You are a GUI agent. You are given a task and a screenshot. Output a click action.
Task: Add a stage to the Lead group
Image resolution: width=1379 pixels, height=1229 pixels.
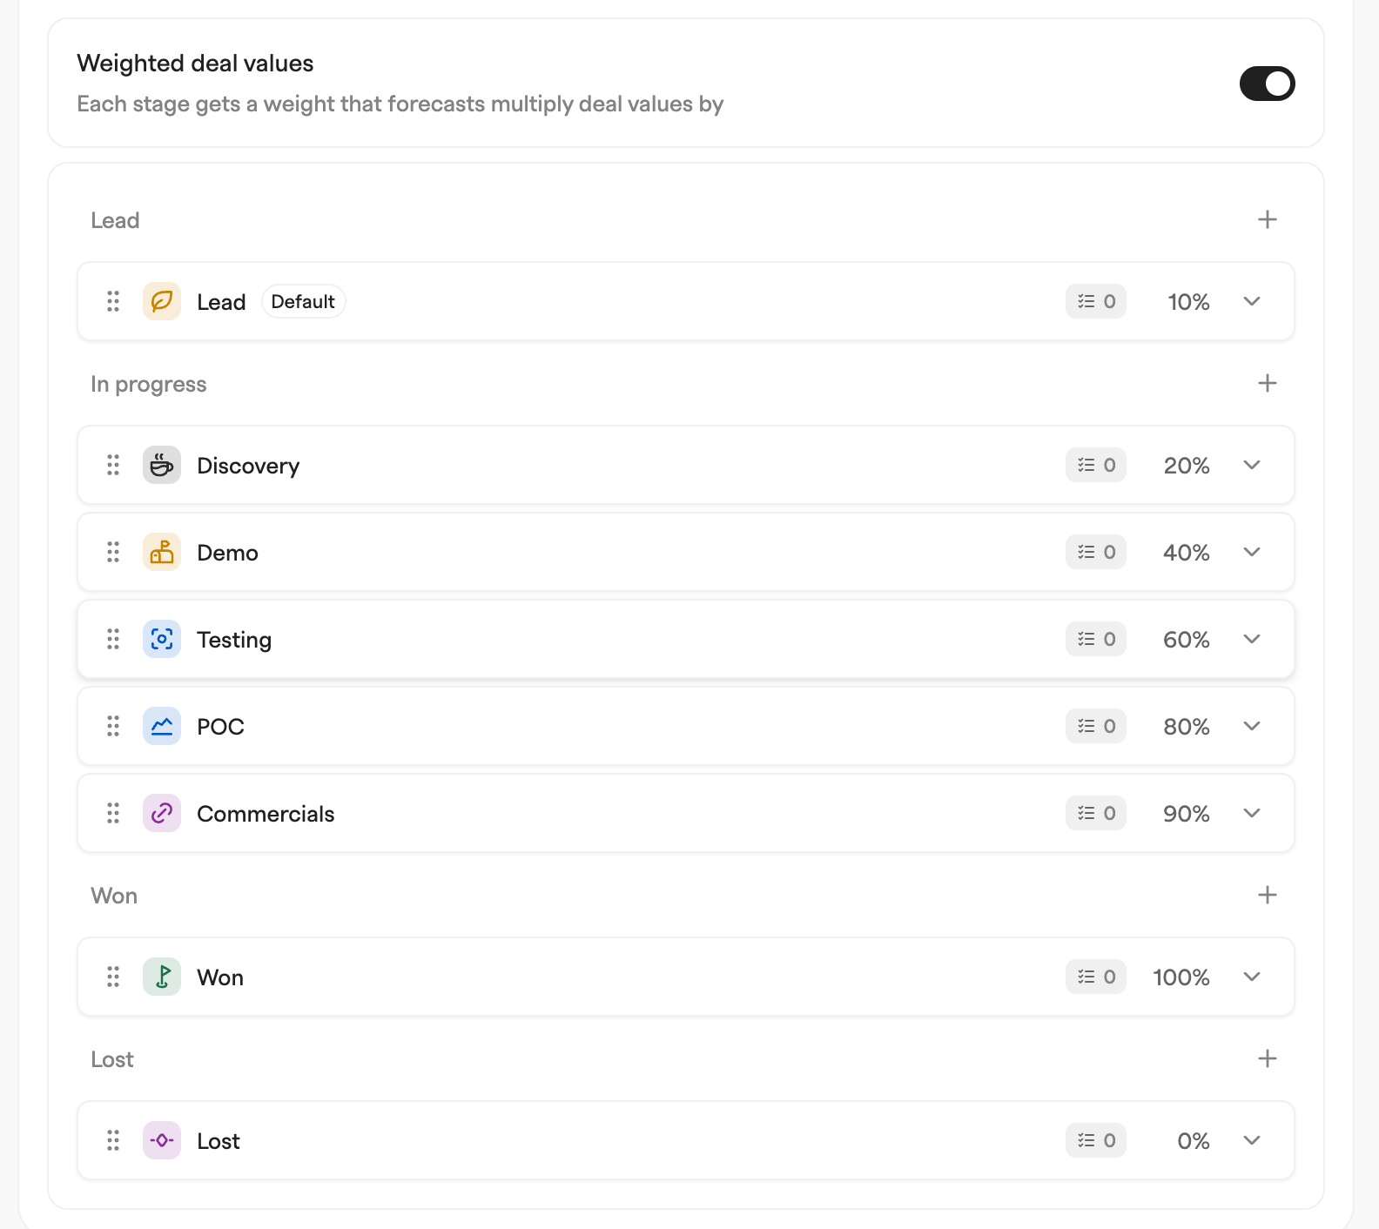pos(1268,219)
